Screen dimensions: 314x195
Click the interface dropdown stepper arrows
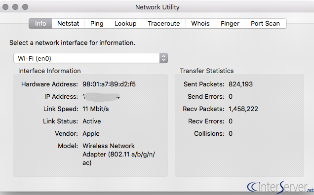tap(163, 58)
